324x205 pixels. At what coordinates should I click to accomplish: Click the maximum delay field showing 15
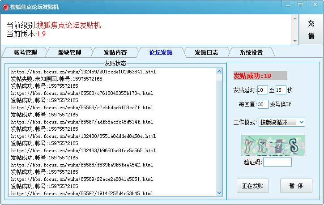(x=281, y=90)
